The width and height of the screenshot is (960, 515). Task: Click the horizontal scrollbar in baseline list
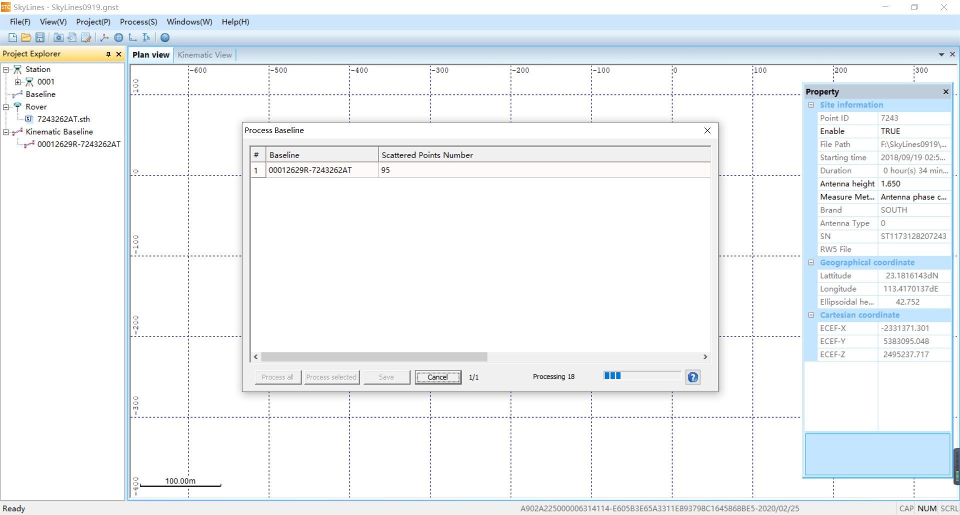coord(374,357)
